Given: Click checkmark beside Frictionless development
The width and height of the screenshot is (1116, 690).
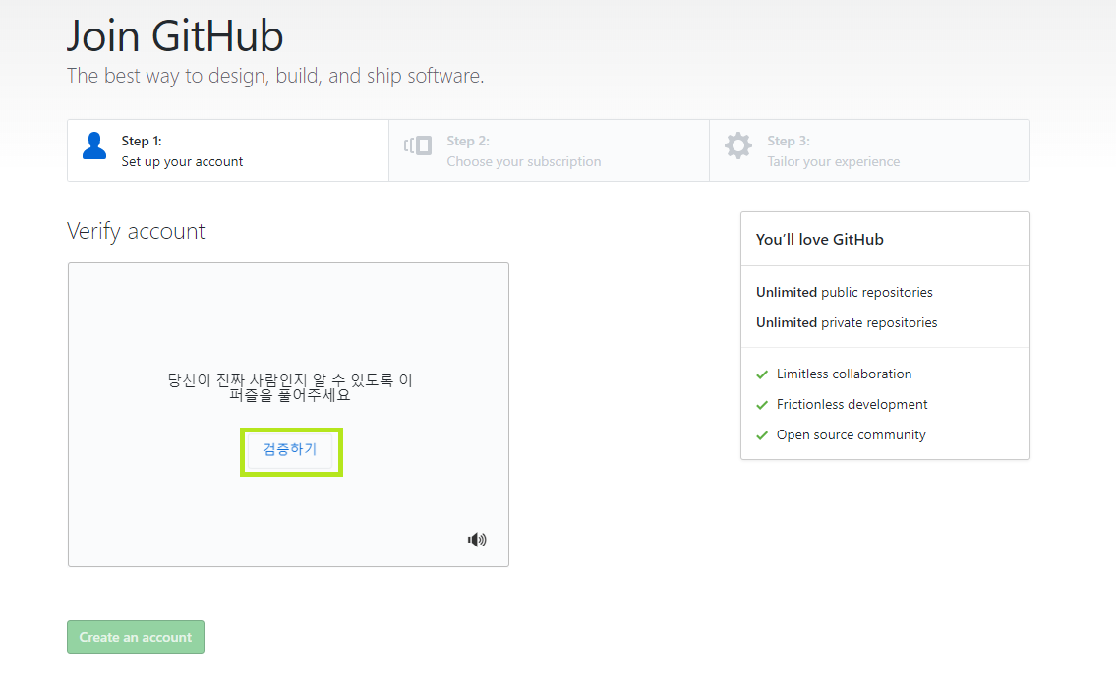Looking at the screenshot, I should click(762, 406).
